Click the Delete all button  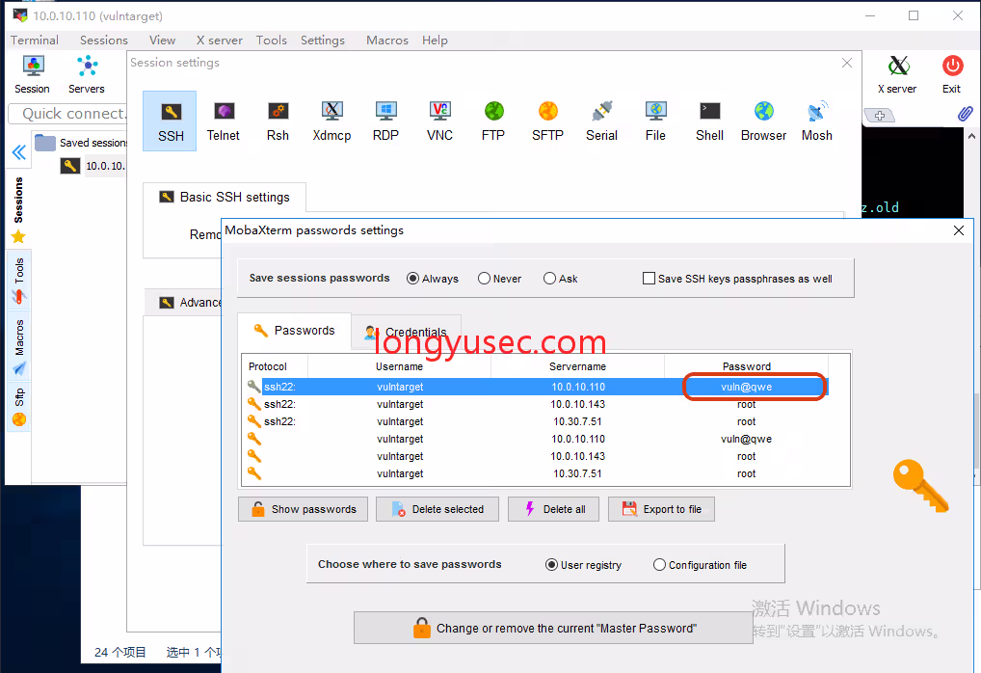point(554,509)
